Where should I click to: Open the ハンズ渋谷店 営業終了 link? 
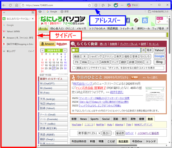91,88
